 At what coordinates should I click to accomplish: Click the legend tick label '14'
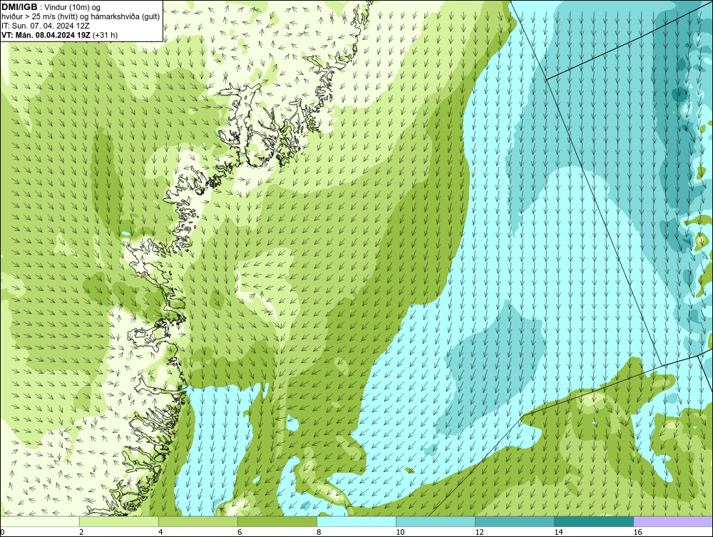tap(558, 532)
